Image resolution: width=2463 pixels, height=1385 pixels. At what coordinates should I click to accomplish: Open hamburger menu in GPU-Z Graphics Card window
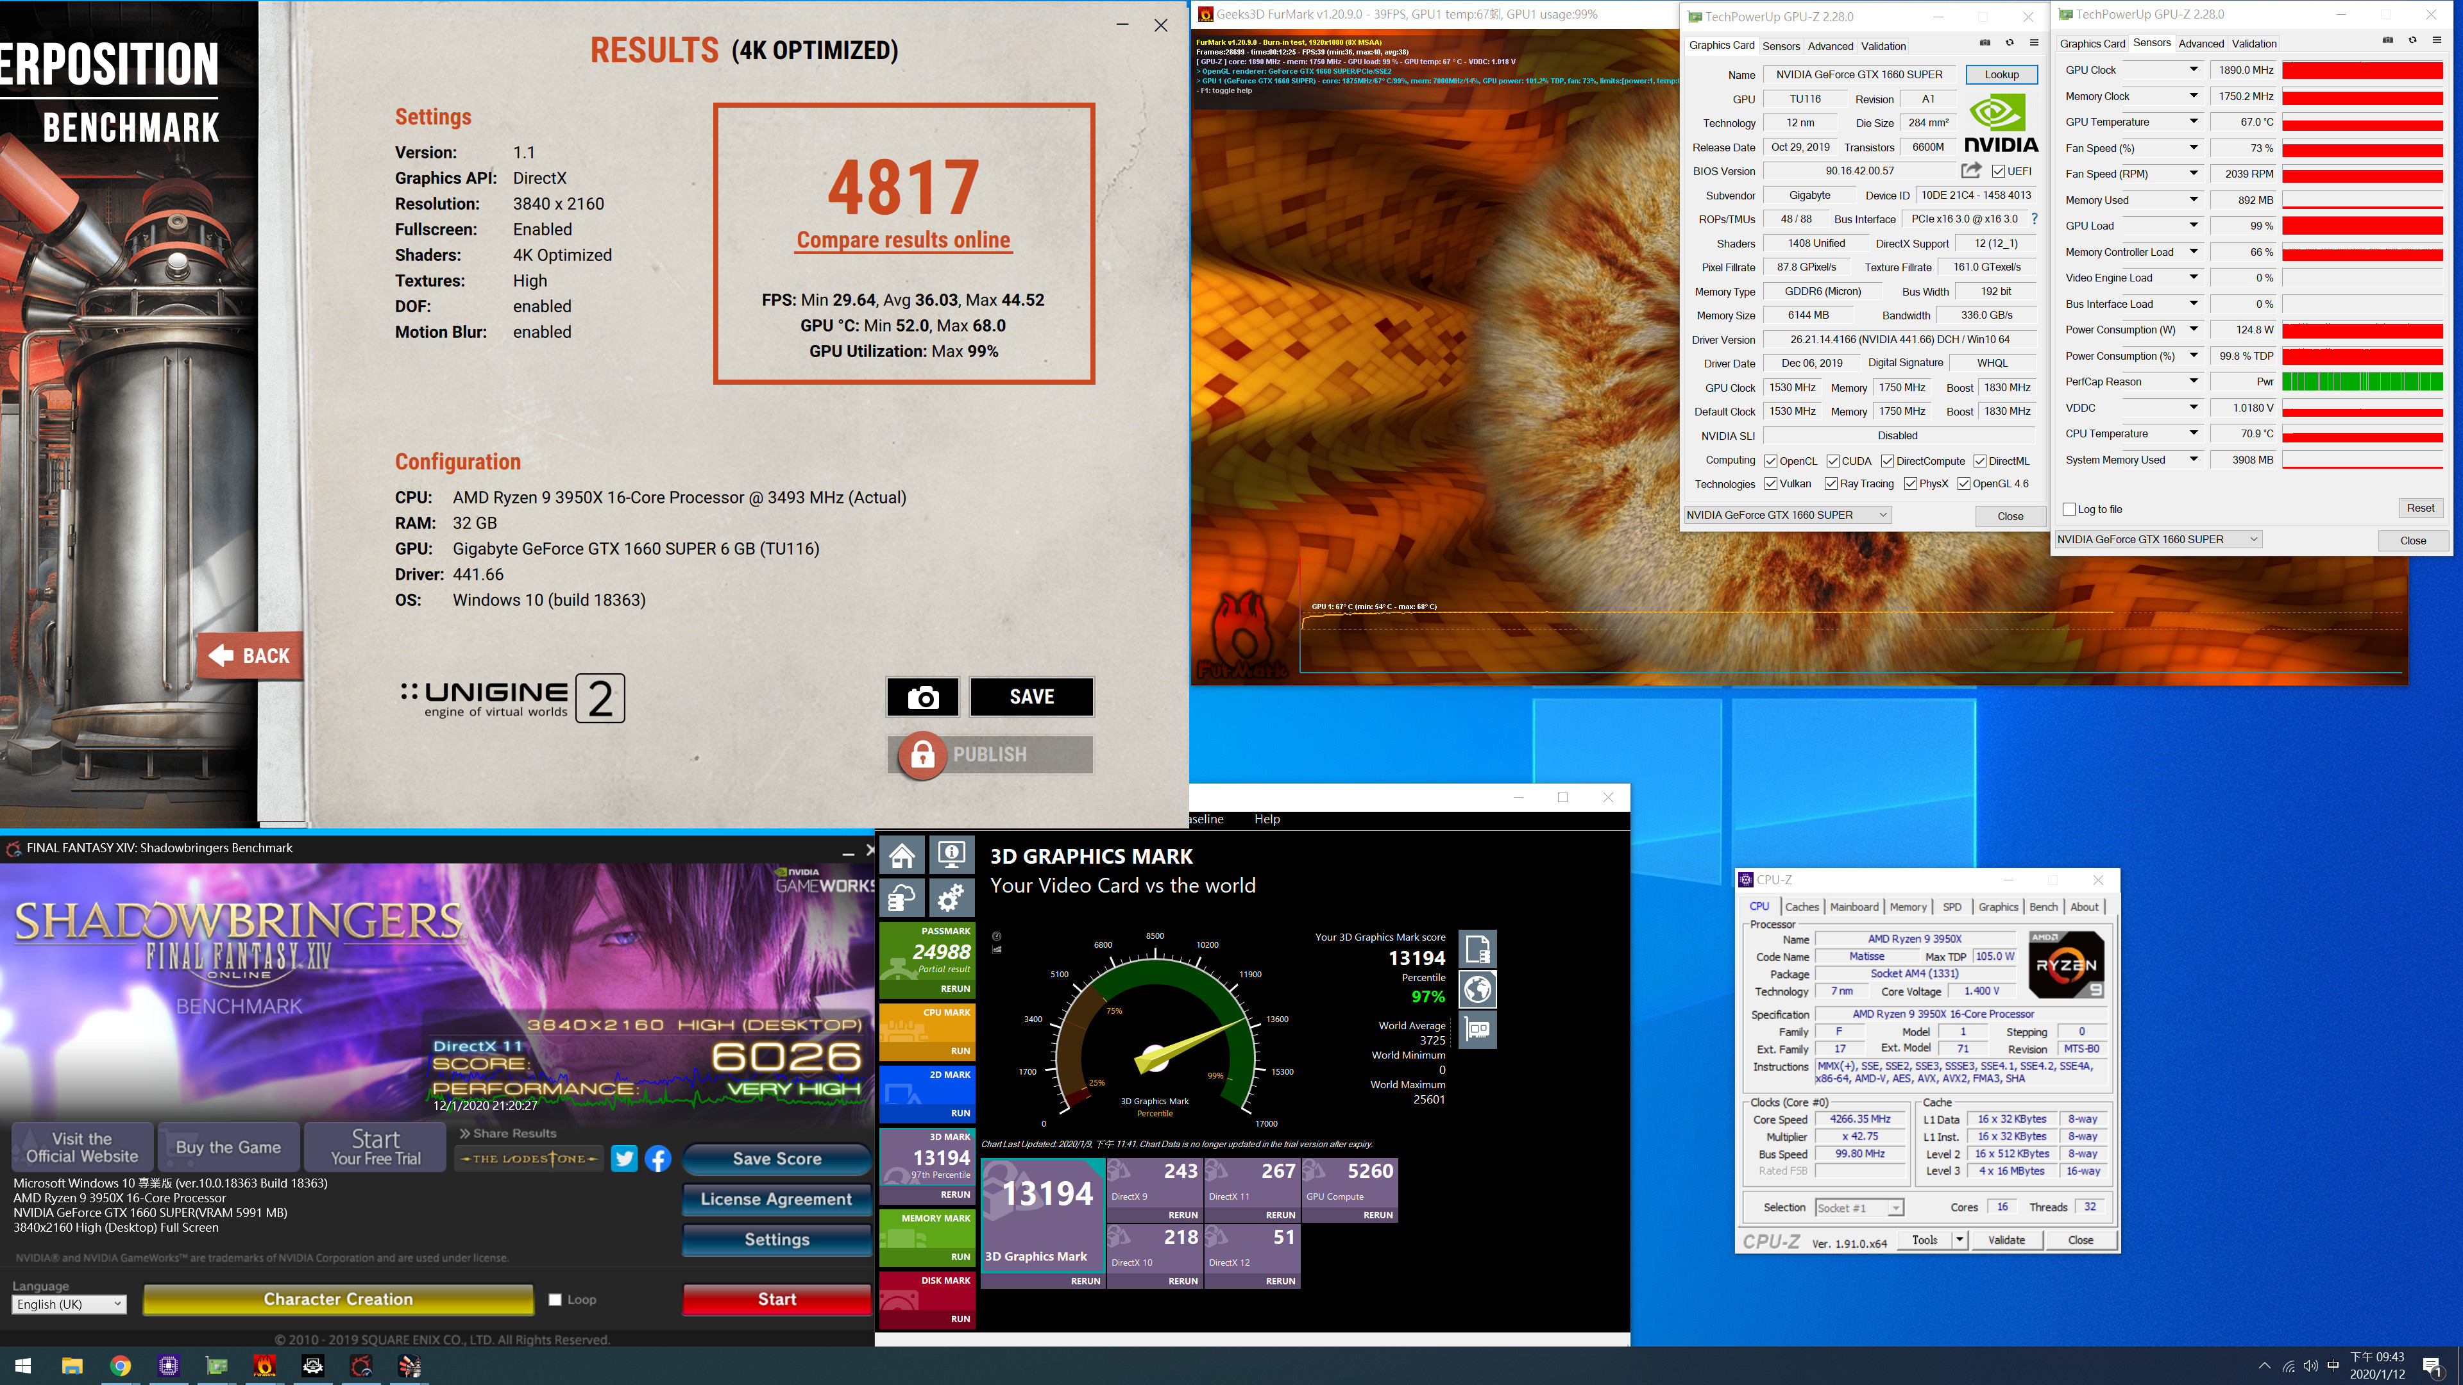pos(2034,42)
